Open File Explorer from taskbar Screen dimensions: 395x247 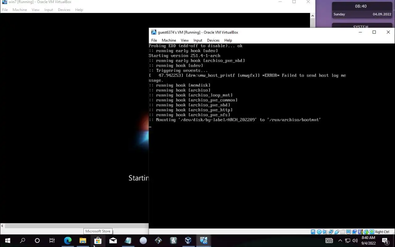(83, 241)
